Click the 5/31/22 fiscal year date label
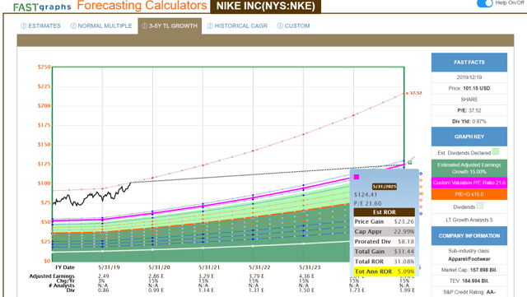This screenshot has width=527, height=297. 259,267
